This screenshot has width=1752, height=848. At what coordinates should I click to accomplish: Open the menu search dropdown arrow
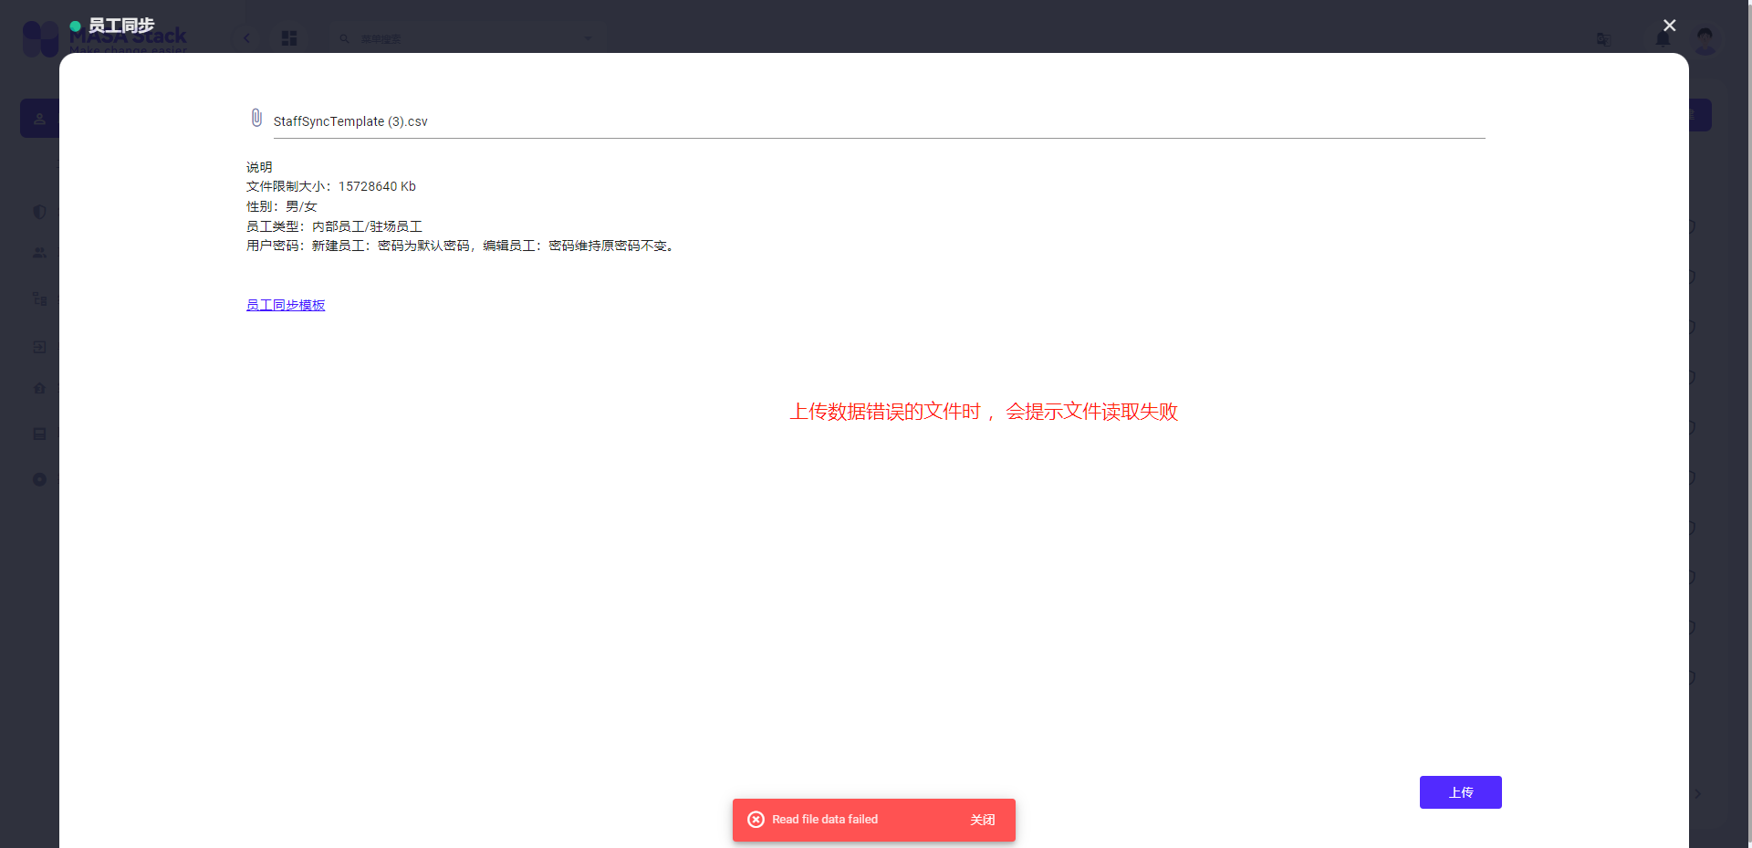coord(587,38)
